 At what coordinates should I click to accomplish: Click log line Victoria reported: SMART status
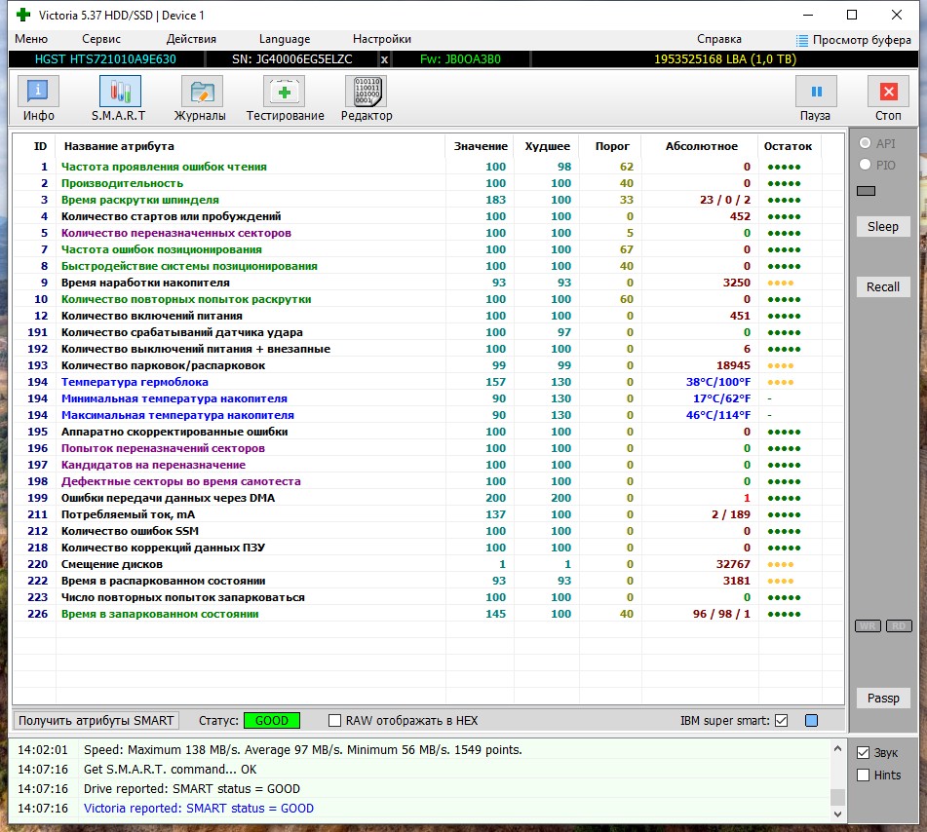pyautogui.click(x=199, y=808)
